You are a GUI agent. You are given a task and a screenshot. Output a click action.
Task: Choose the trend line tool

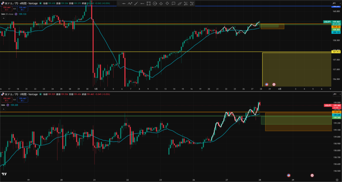click(x=136, y=3)
